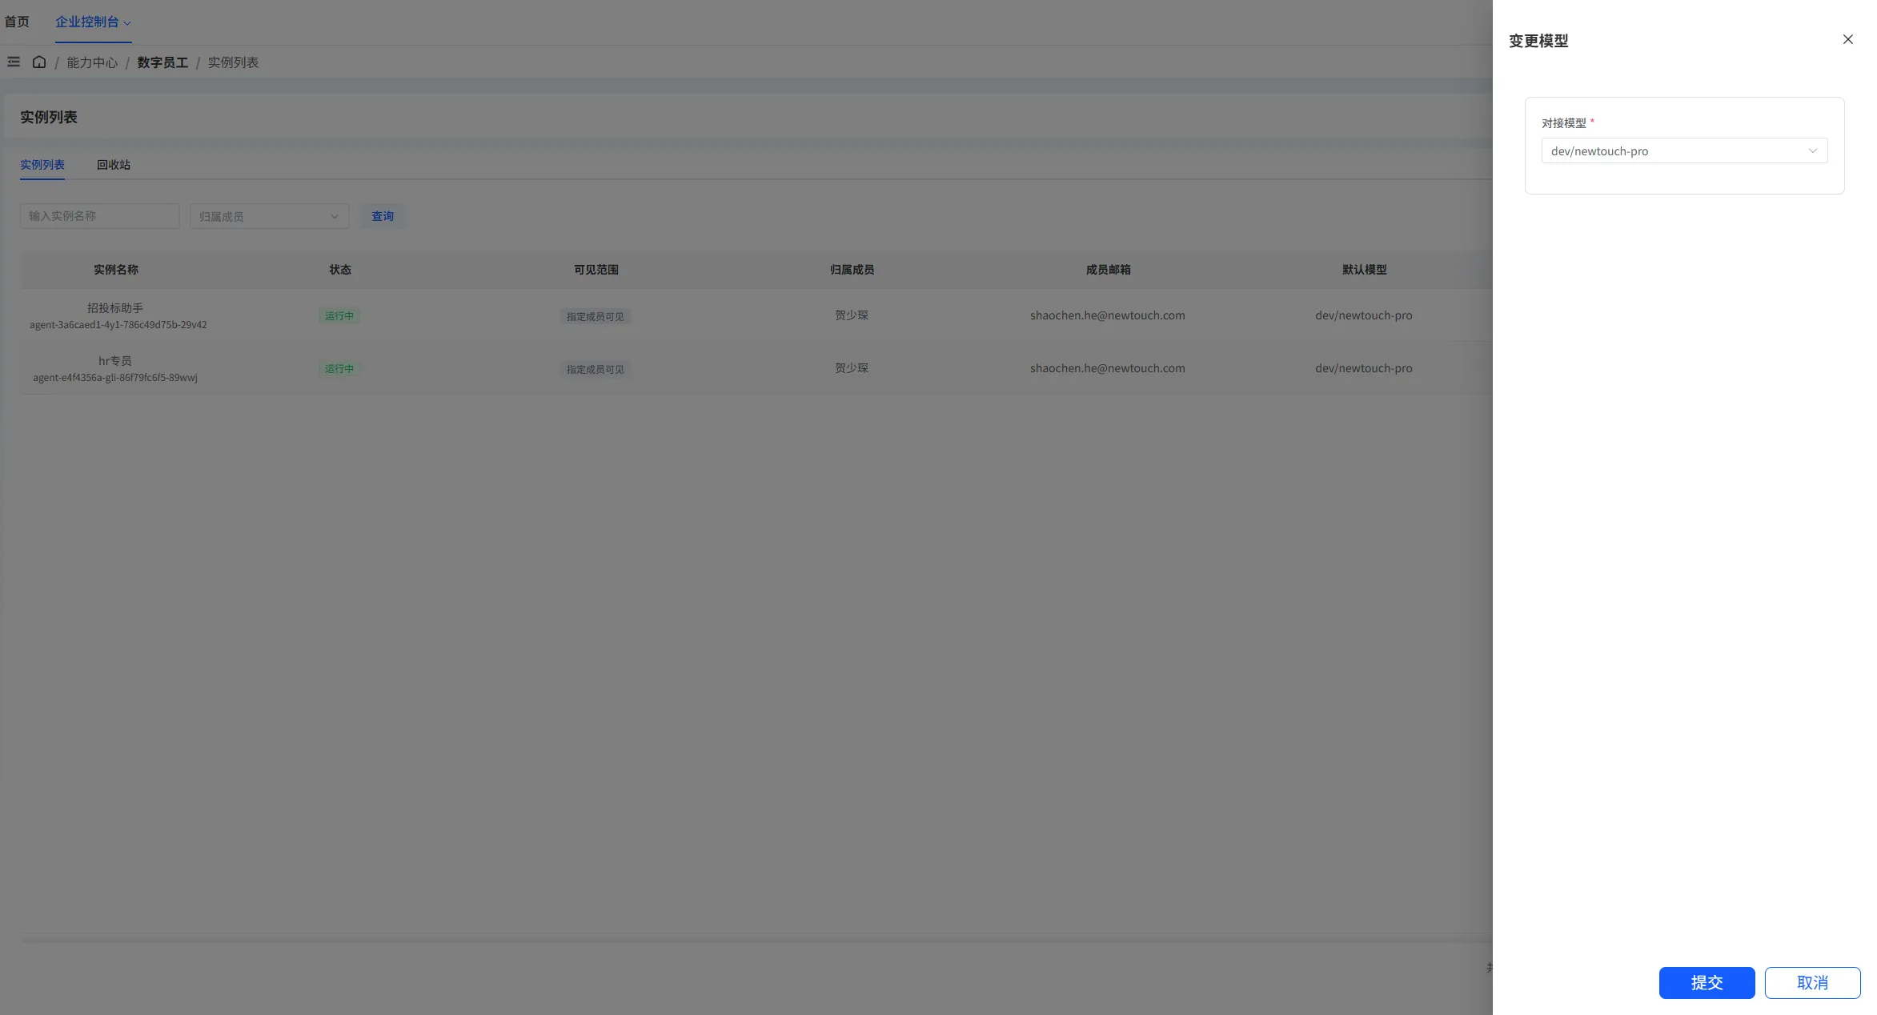The image size is (1877, 1015).
Task: Click email shaochen.he@newtouch.com in hr专员 row
Action: point(1108,368)
